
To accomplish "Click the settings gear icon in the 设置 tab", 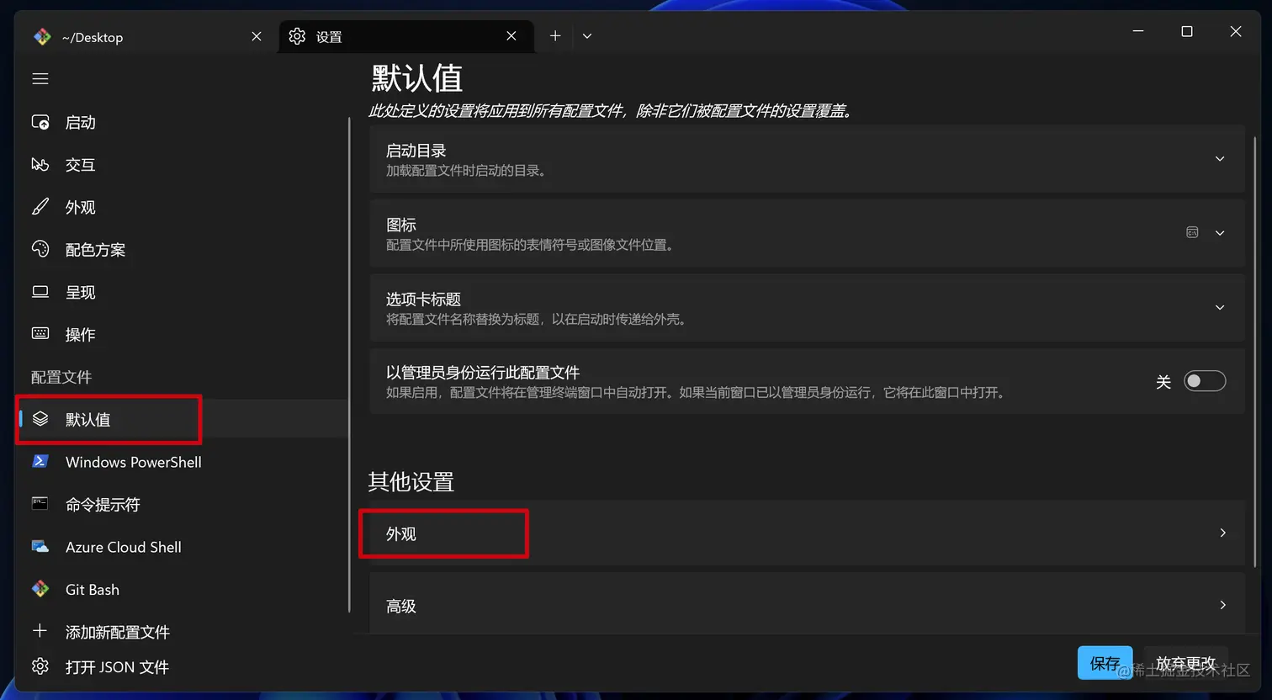I will (297, 36).
